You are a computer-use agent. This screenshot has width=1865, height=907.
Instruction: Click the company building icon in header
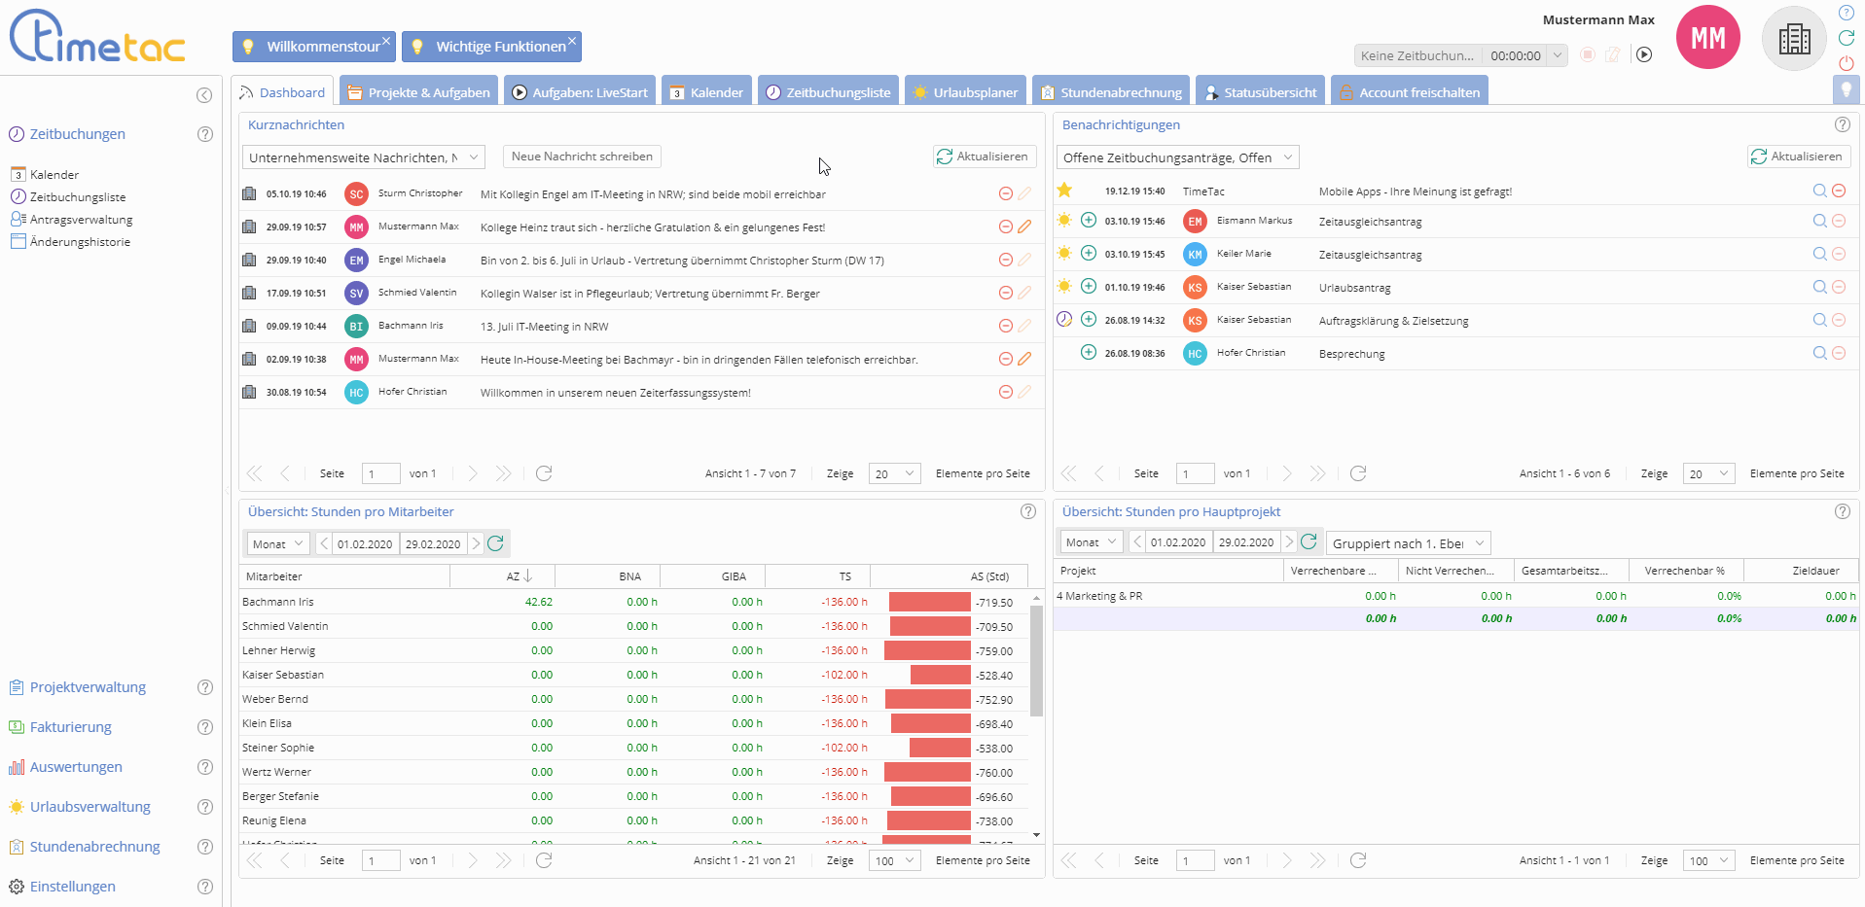pyautogui.click(x=1794, y=39)
